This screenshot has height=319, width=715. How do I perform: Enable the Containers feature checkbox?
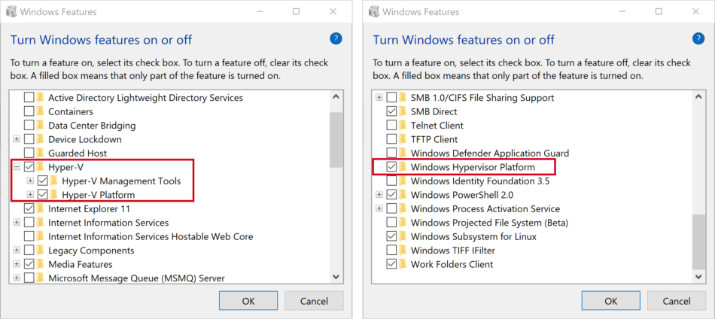[x=29, y=111]
